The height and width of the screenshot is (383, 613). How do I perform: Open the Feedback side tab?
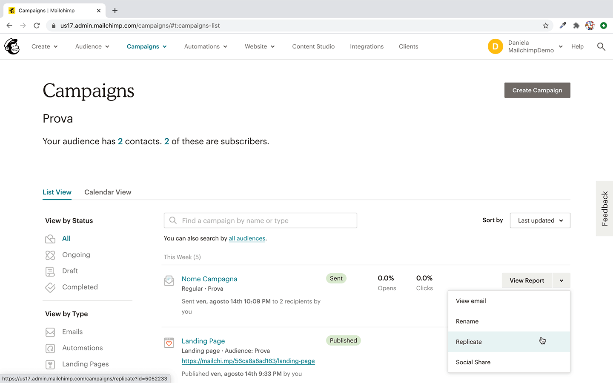[604, 209]
